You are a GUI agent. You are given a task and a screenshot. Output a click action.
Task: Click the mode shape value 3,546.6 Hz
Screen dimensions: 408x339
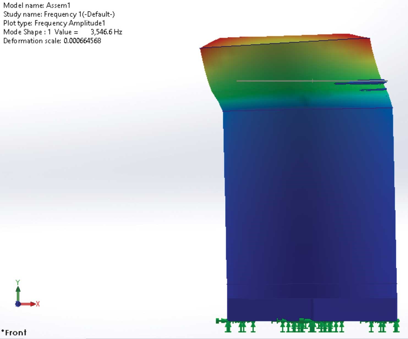[x=106, y=32]
